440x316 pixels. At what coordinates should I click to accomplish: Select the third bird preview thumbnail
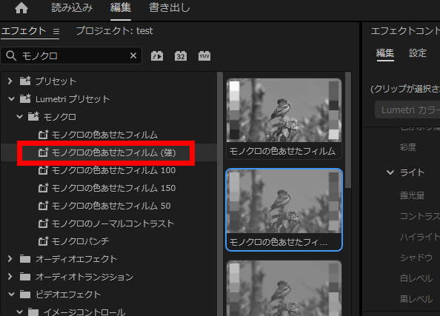coord(284,288)
